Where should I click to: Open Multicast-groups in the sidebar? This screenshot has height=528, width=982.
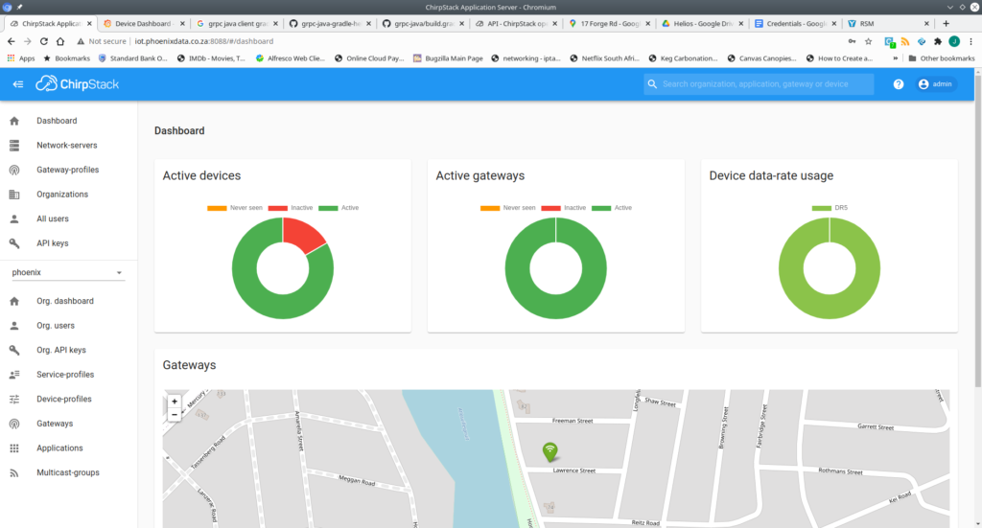[x=69, y=472]
